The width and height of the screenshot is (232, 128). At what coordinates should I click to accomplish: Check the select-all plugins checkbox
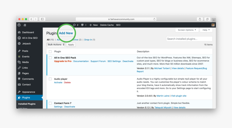point(50,52)
